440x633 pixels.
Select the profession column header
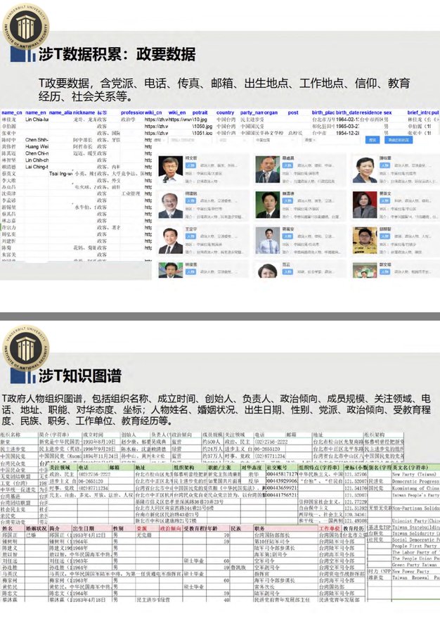[x=132, y=113]
